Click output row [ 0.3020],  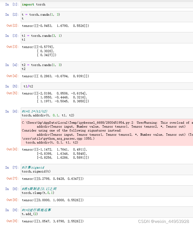(x=46, y=51)
